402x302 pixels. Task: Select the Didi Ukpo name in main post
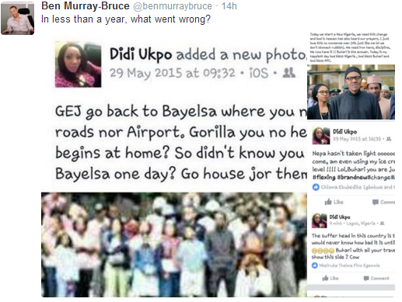141,54
